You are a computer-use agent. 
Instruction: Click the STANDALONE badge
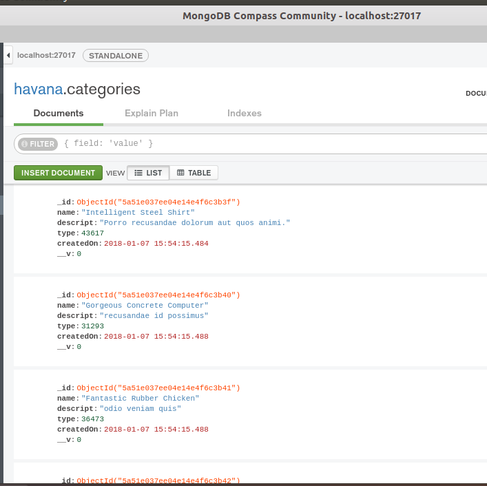coord(115,55)
